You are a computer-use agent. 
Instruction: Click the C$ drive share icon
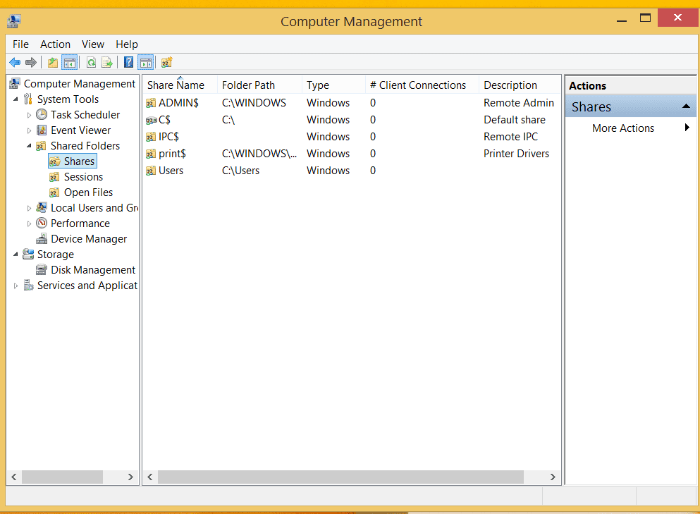(152, 120)
